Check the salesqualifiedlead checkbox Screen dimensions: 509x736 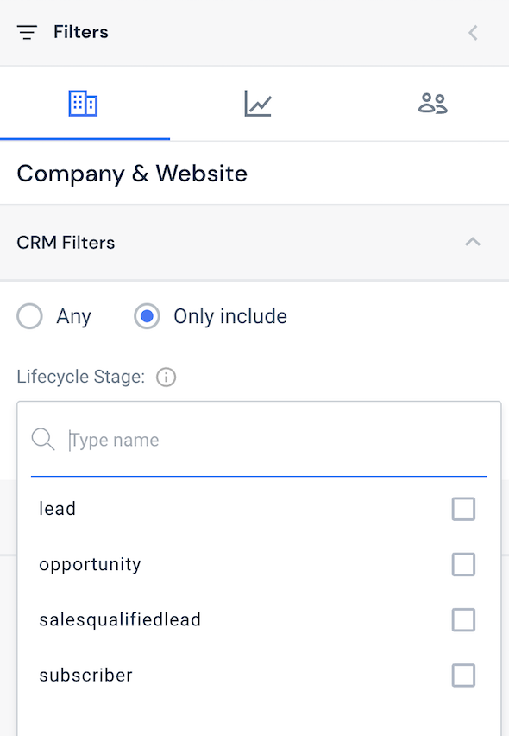coord(463,619)
